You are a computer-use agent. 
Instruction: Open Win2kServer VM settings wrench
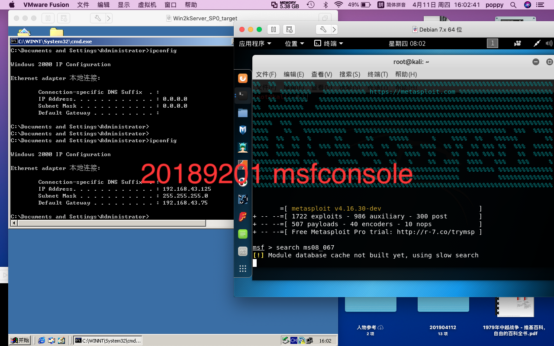pyautogui.click(x=98, y=18)
